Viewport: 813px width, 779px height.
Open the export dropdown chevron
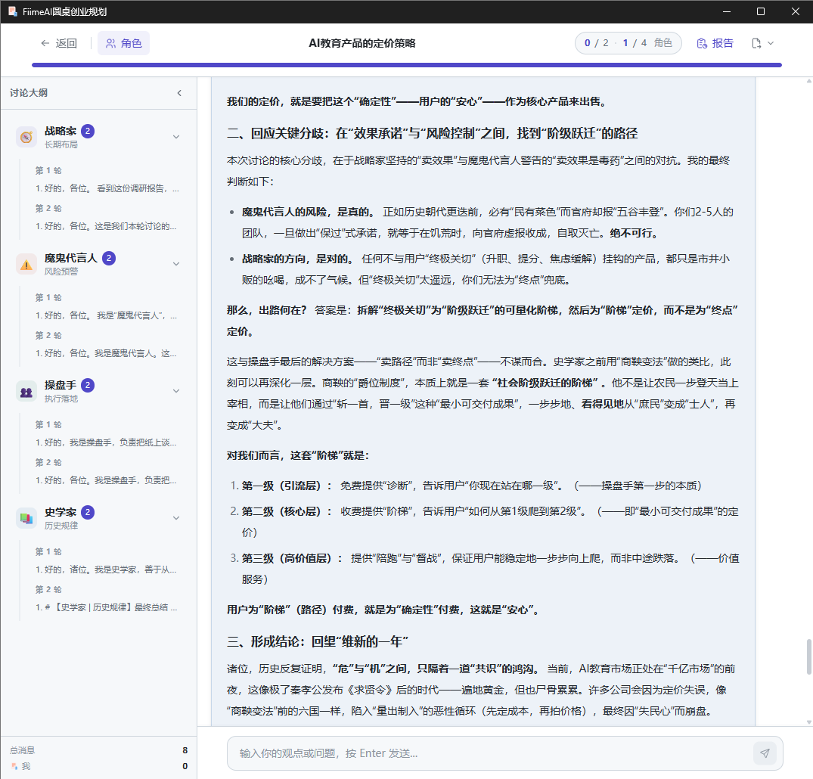click(x=771, y=43)
